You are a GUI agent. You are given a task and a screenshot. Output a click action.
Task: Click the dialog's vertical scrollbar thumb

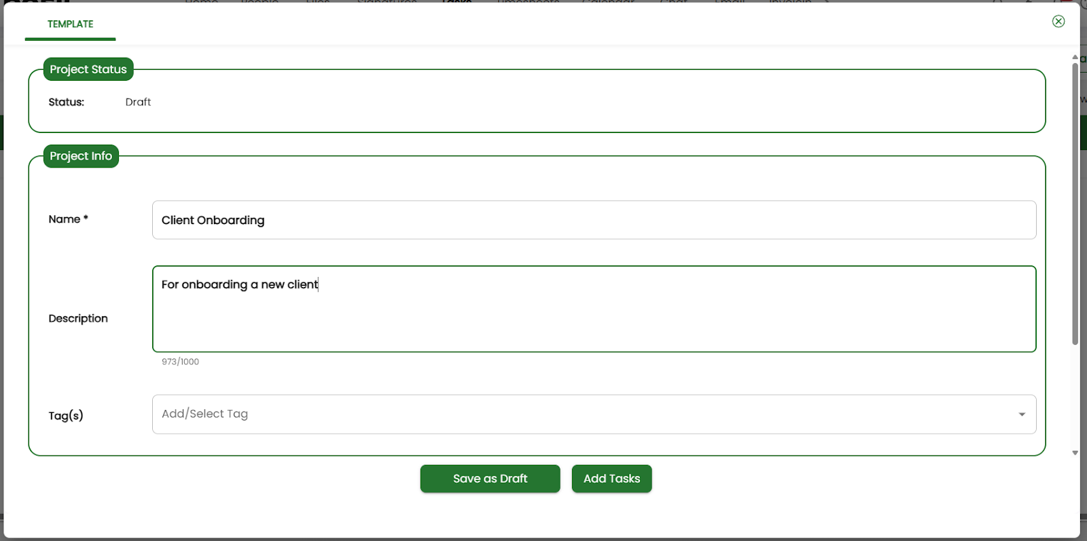coord(1075,204)
